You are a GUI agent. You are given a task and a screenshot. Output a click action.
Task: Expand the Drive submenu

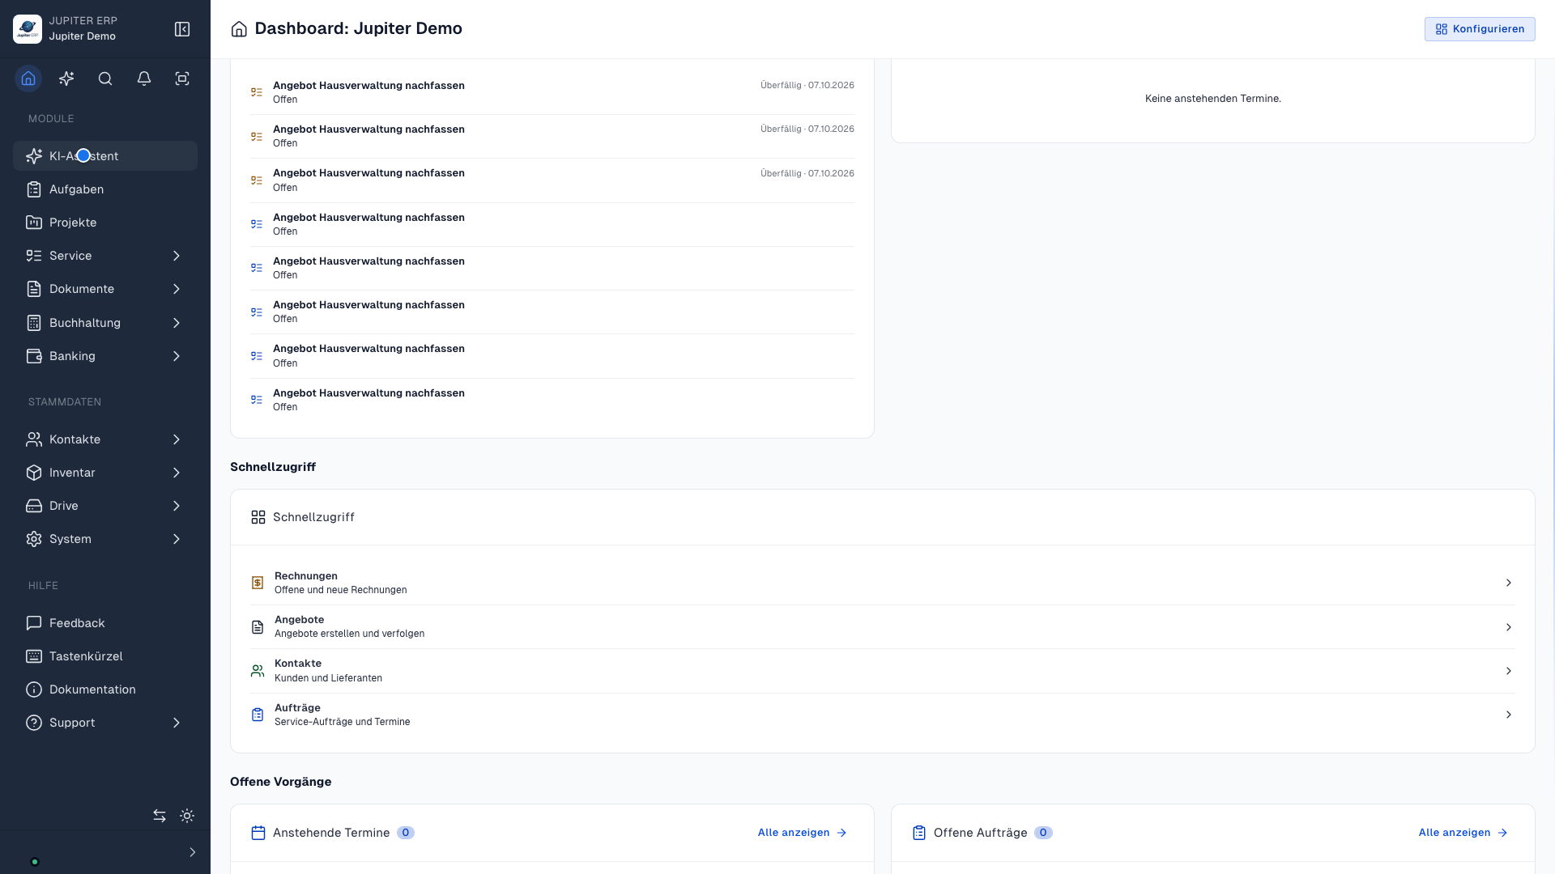(x=177, y=506)
